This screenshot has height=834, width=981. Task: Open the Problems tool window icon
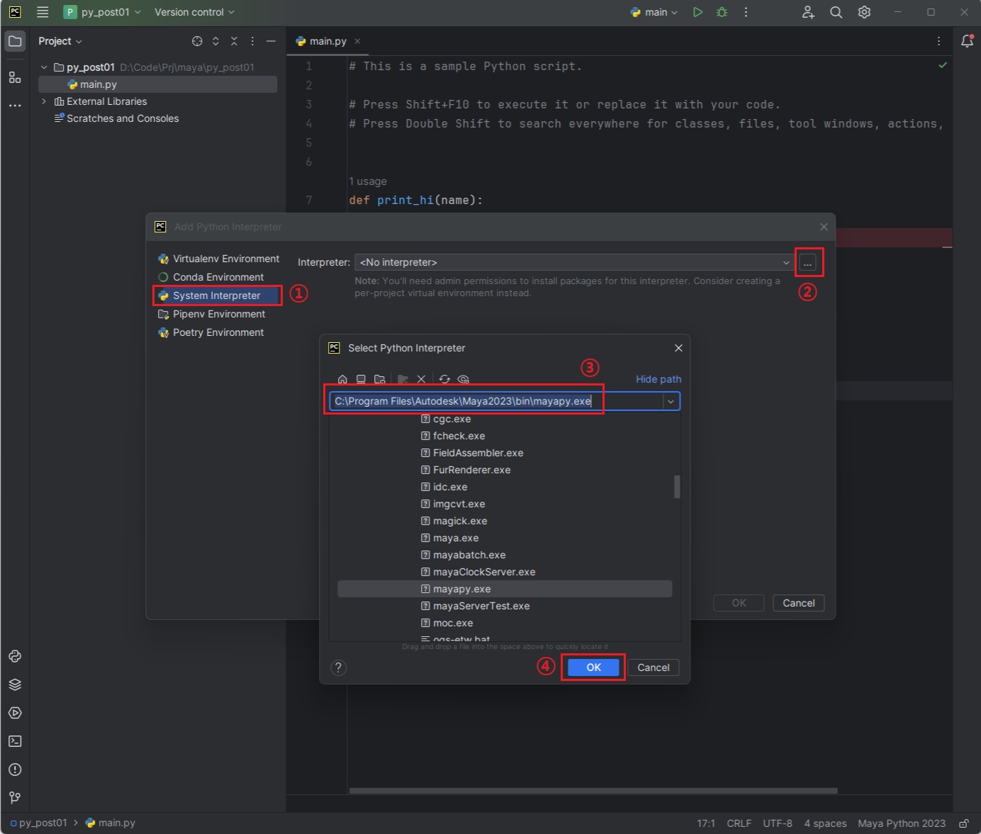pos(15,770)
